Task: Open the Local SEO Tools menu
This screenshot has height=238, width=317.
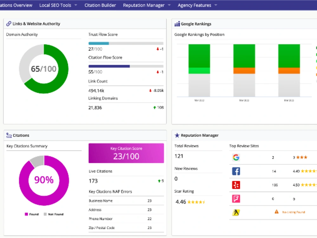Action: point(55,5)
